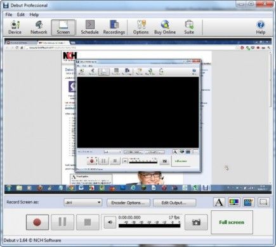
Task: Click the audio level meter bar
Action: (150, 225)
